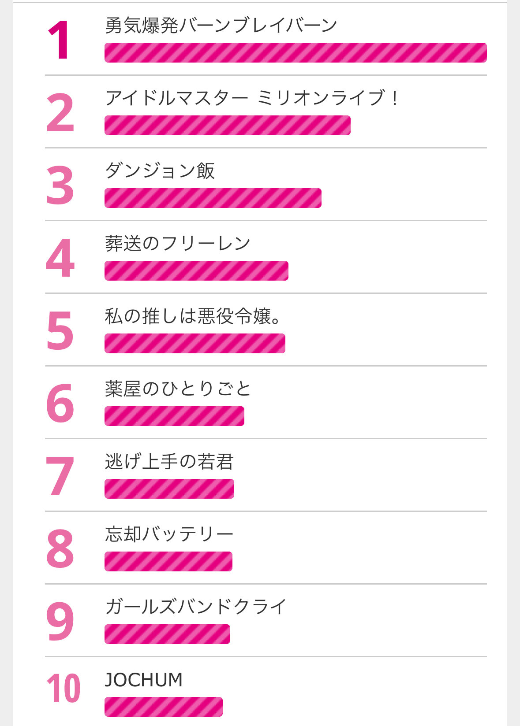Click the rank number 7
The height and width of the screenshot is (726, 520).
coord(60,476)
